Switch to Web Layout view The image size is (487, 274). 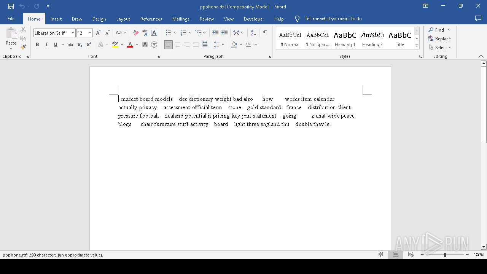411,255
